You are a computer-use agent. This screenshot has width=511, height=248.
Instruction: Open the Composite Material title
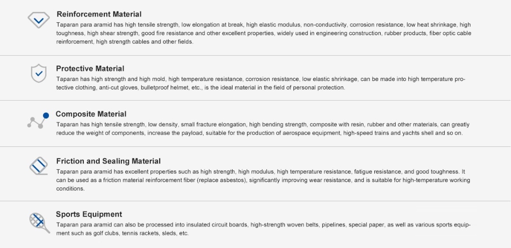(91, 114)
